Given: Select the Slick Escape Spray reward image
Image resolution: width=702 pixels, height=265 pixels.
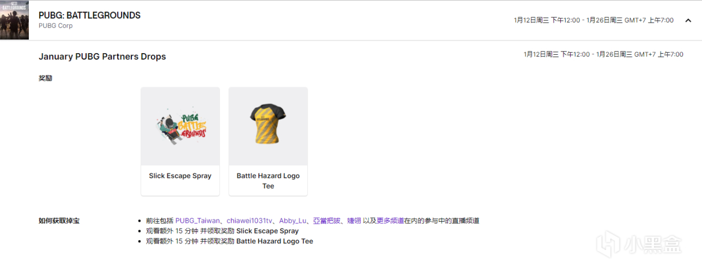Looking at the screenshot, I should click(180, 127).
